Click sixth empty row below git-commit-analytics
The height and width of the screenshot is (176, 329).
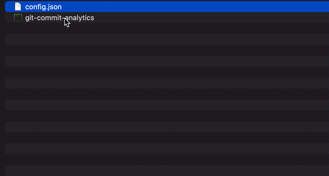pyautogui.click(x=167, y=83)
